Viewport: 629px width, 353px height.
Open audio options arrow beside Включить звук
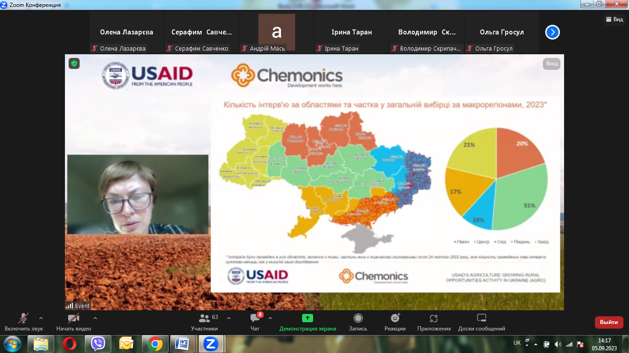[x=41, y=318]
